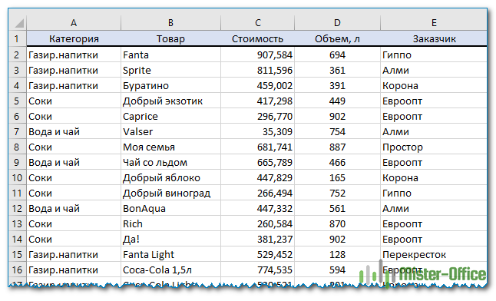Select Корона in the Буратино row

pyautogui.click(x=434, y=86)
